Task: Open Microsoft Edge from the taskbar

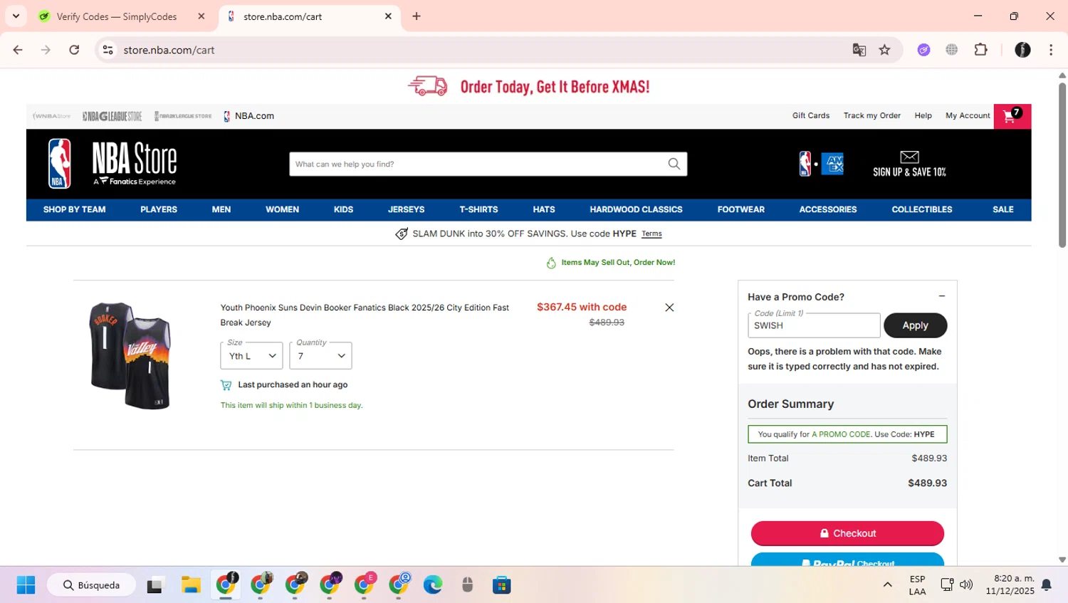Action: point(433,585)
